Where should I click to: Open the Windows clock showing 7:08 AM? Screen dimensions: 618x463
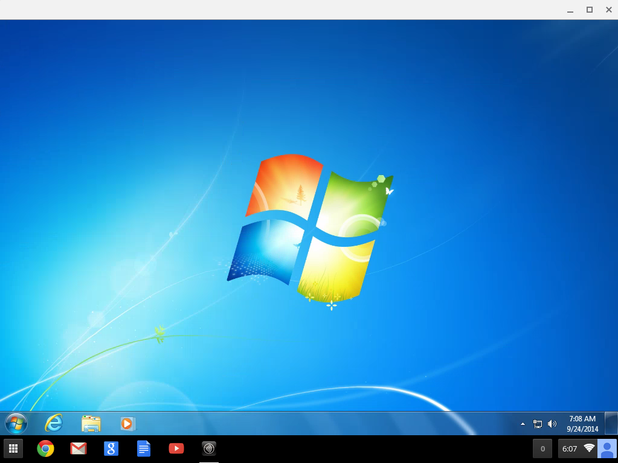click(582, 424)
